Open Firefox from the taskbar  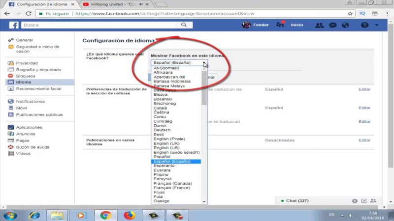pyautogui.click(x=130, y=216)
